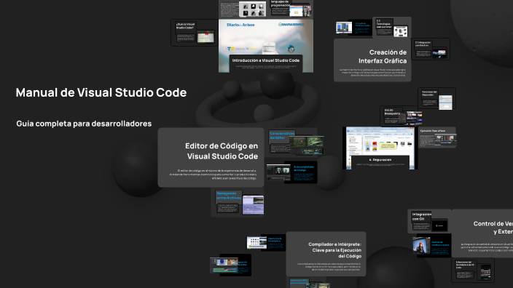Open the subtopic with a white thumbnail grid left of Compilador

(x=266, y=243)
